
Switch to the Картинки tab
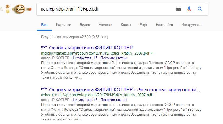pyautogui.click(x=64, y=25)
